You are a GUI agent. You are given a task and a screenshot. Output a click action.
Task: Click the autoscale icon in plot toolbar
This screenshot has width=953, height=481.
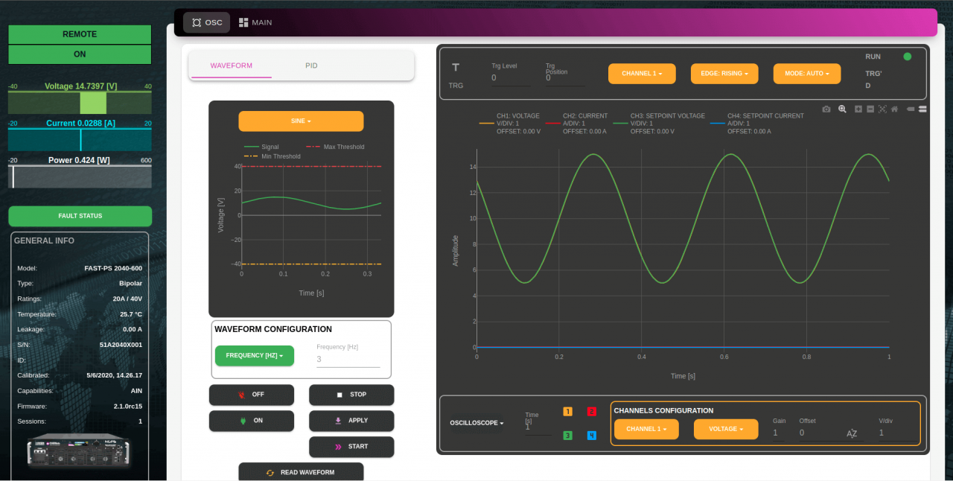tap(882, 109)
